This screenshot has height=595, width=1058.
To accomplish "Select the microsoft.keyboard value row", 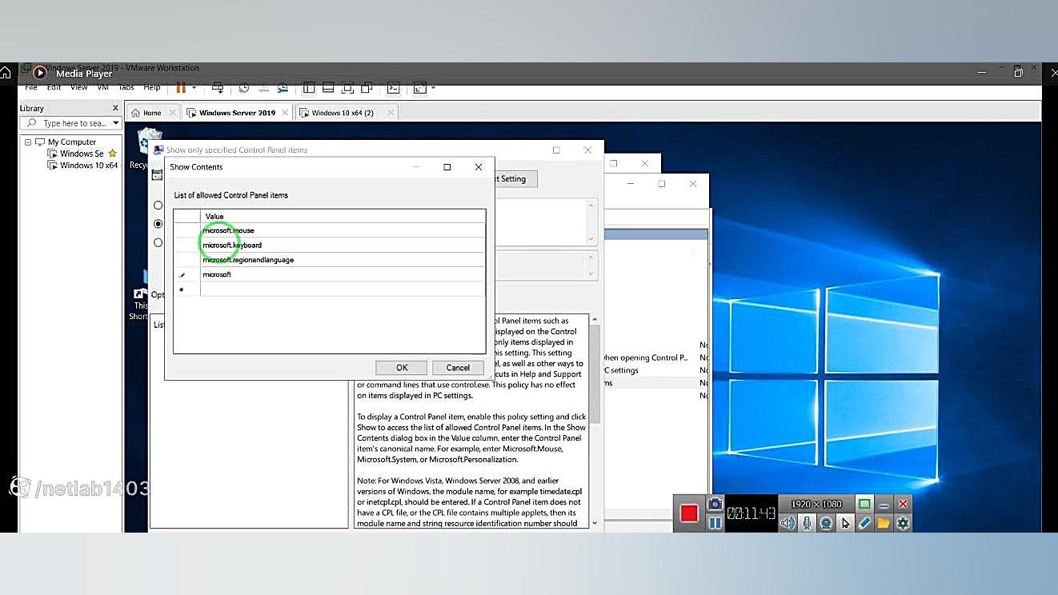I will tap(343, 245).
